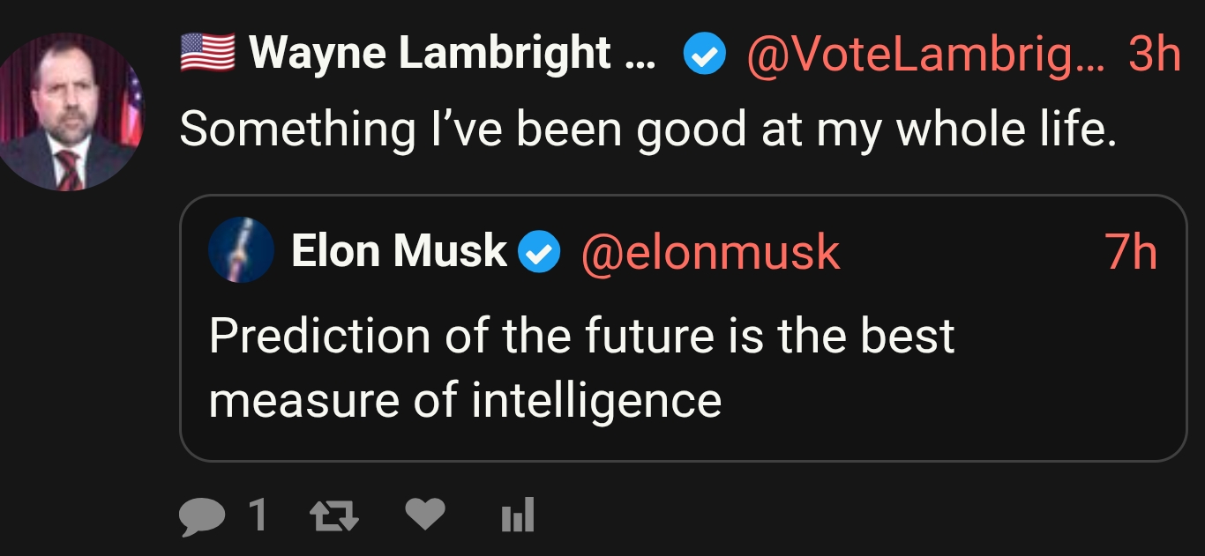Click the Elon Musk display name
Screen dimensions: 1205x556
tap(399, 252)
